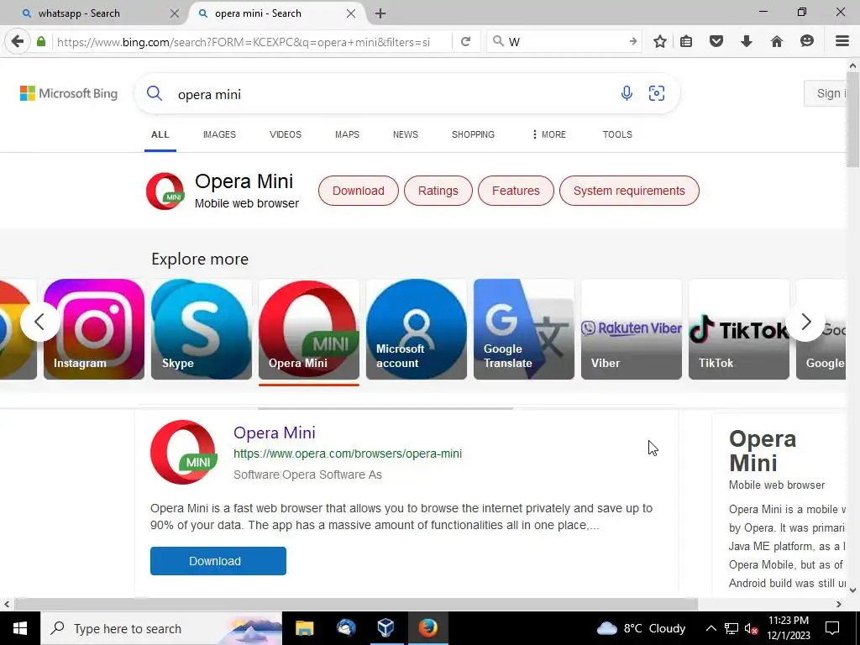The image size is (860, 645).
Task: Open the downloads arrow icon
Action: (x=747, y=41)
